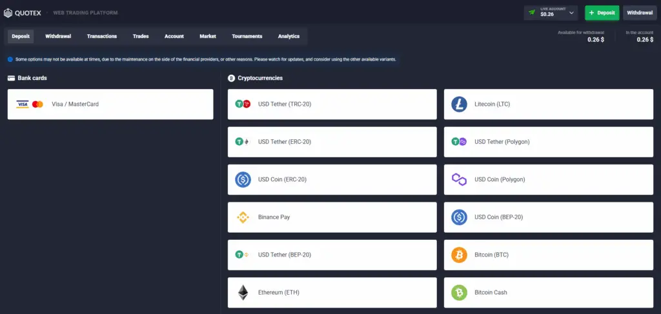Click the USD Tether TRC-20 coin icon

click(243, 104)
